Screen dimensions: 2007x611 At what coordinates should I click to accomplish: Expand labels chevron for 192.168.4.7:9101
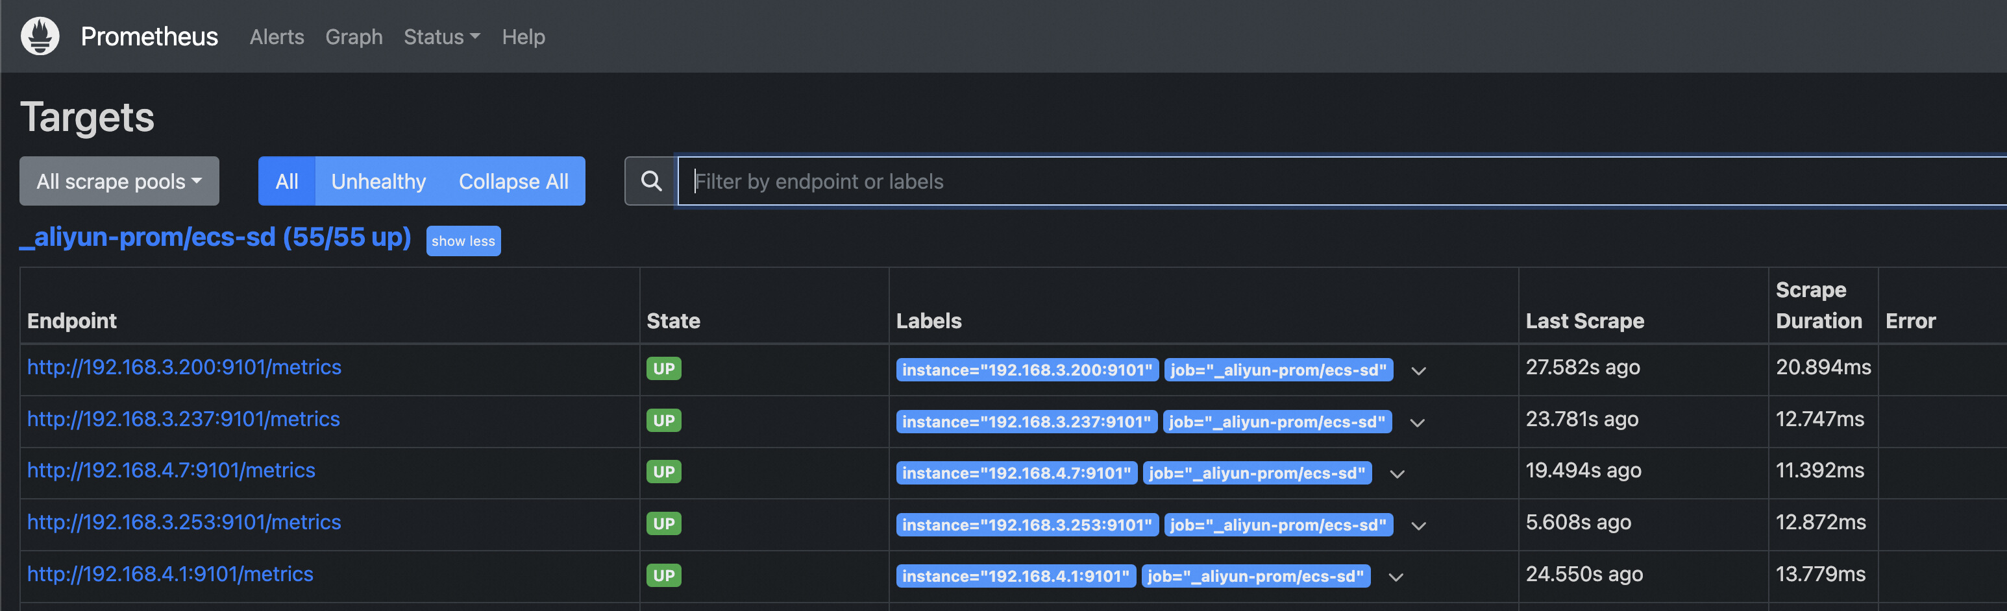(1396, 474)
